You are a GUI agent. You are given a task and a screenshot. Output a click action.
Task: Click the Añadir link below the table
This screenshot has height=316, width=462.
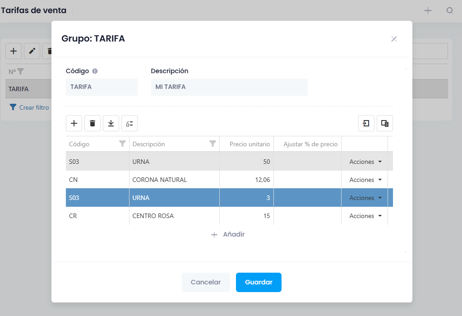click(228, 234)
